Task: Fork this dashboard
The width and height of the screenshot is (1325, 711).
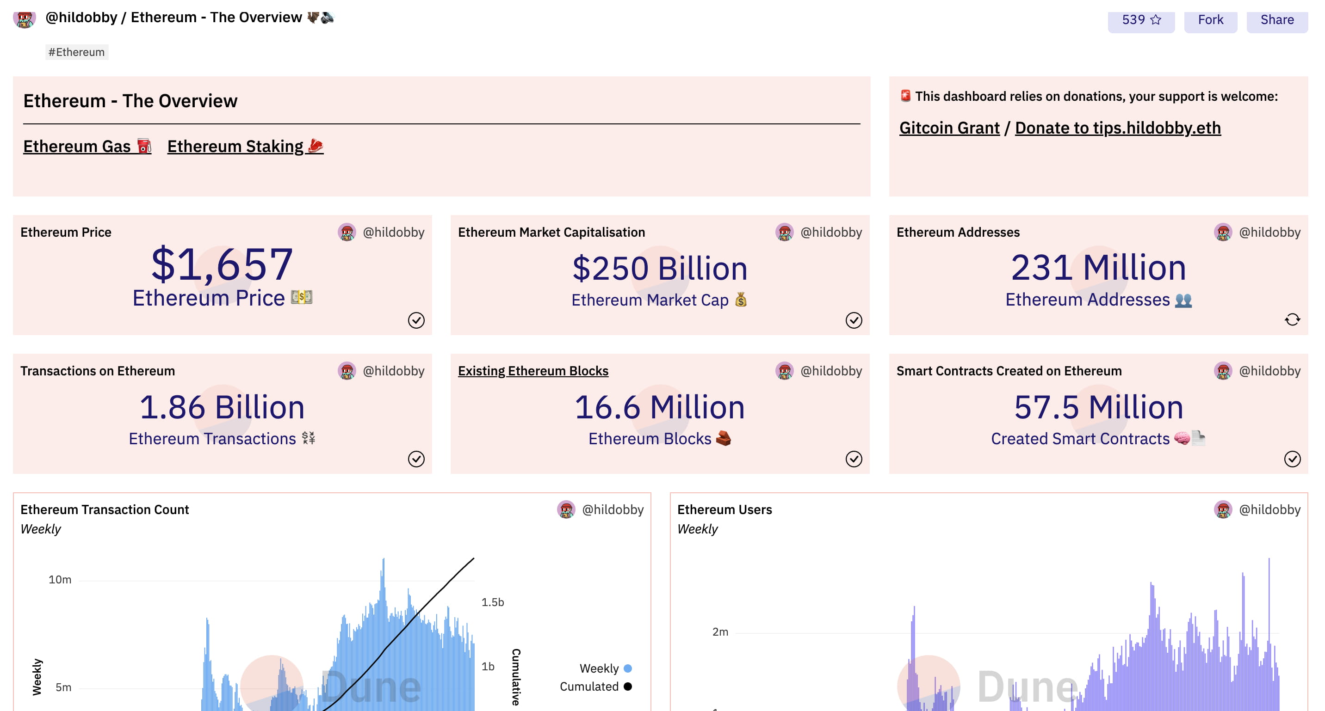Action: pos(1210,20)
